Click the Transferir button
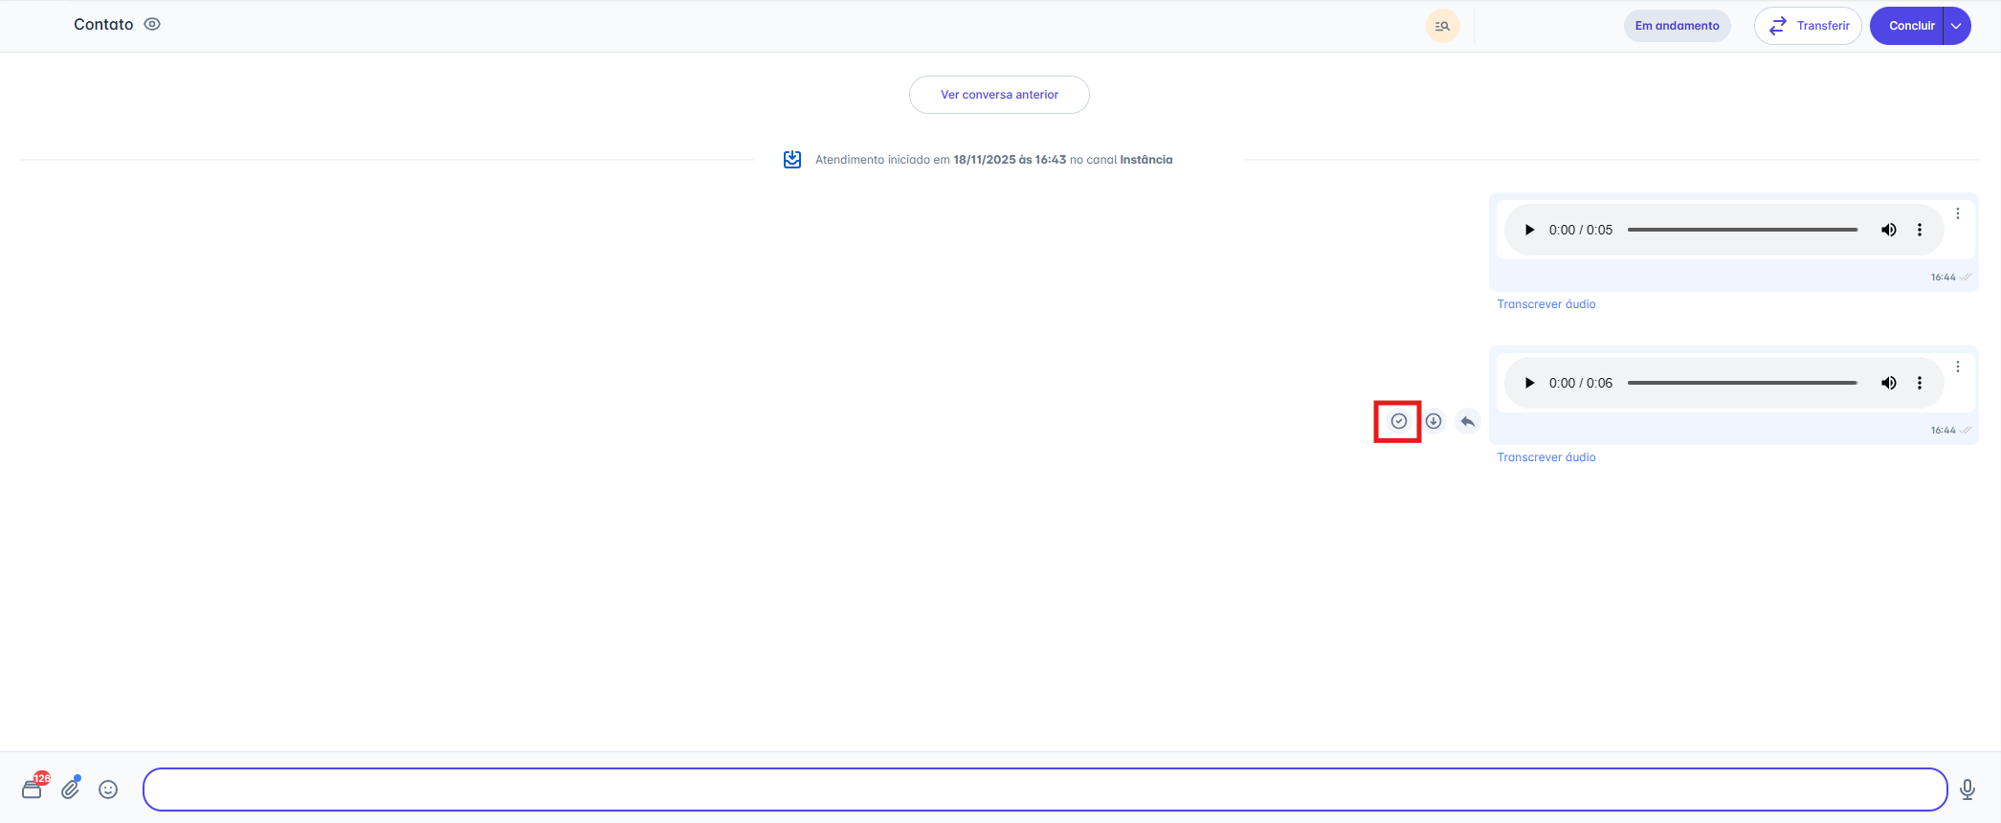2001x823 pixels. click(1807, 26)
